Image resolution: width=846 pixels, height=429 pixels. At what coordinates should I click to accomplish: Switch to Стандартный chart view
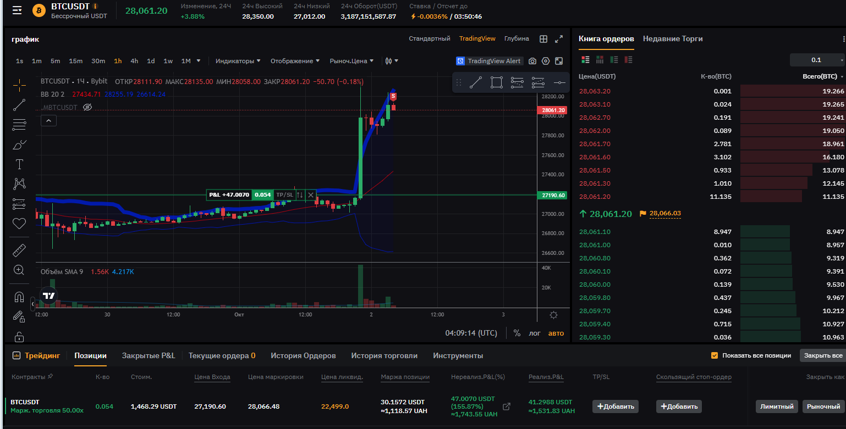pyautogui.click(x=430, y=39)
